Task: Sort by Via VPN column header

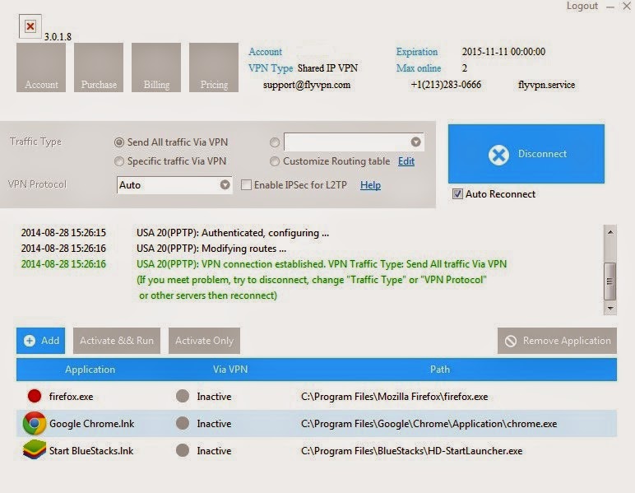Action: (x=230, y=370)
